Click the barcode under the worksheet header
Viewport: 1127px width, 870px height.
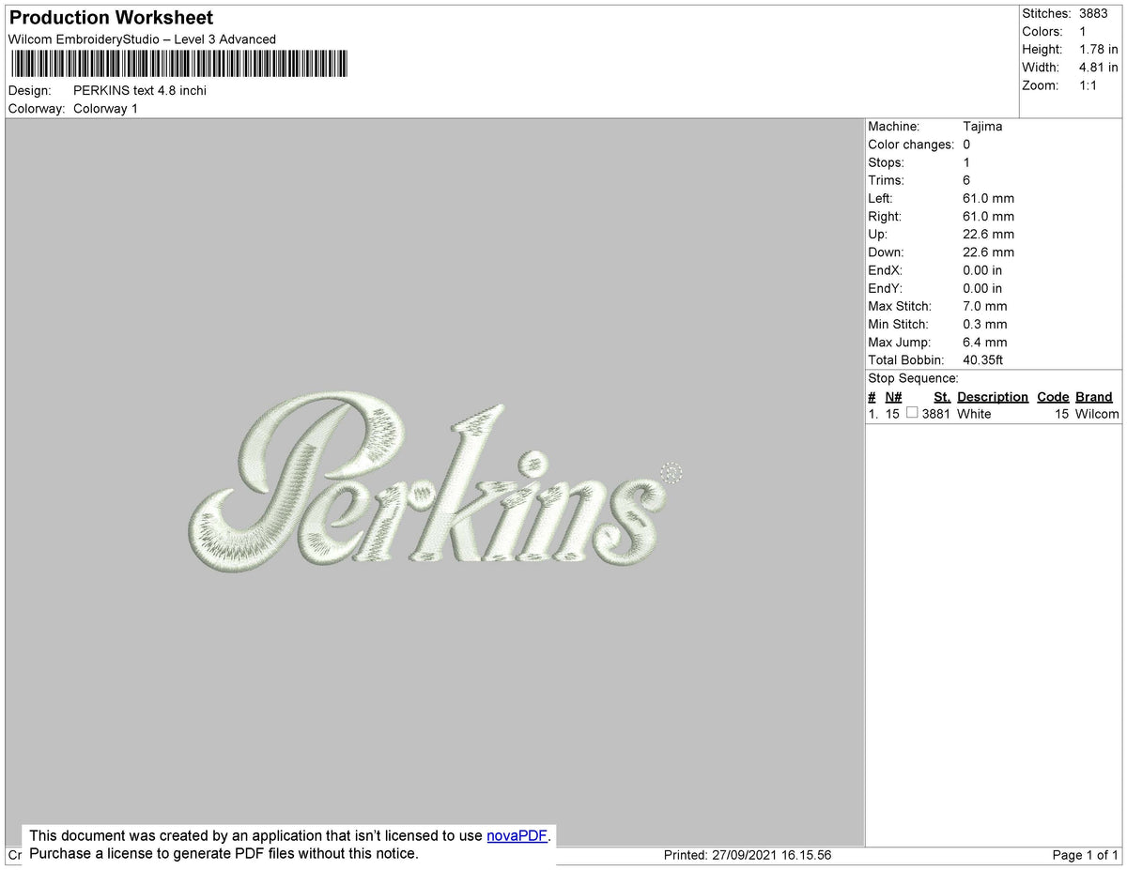tap(178, 64)
